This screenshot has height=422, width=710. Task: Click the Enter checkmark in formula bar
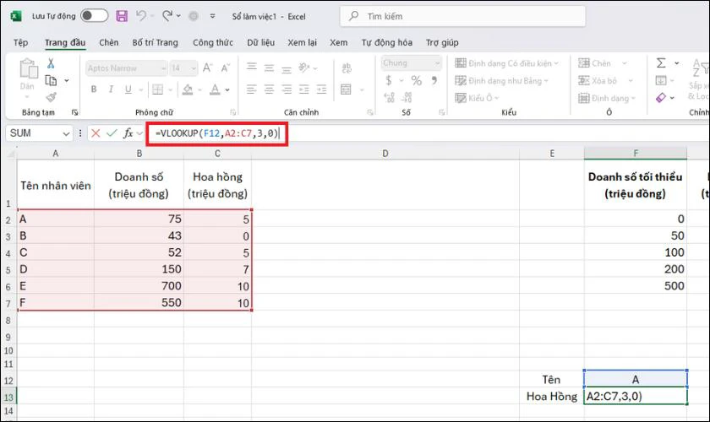coord(112,133)
